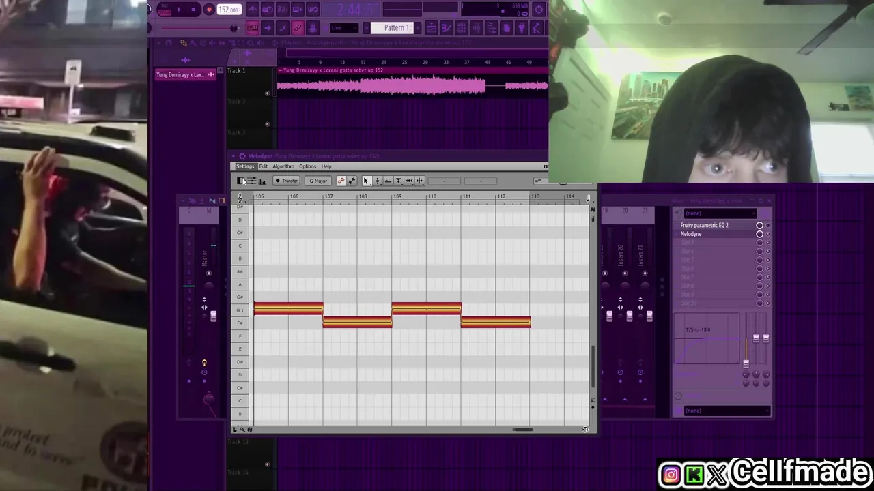
Task: Click Melodyne horizontal scrollbar thumb
Action: pos(523,430)
